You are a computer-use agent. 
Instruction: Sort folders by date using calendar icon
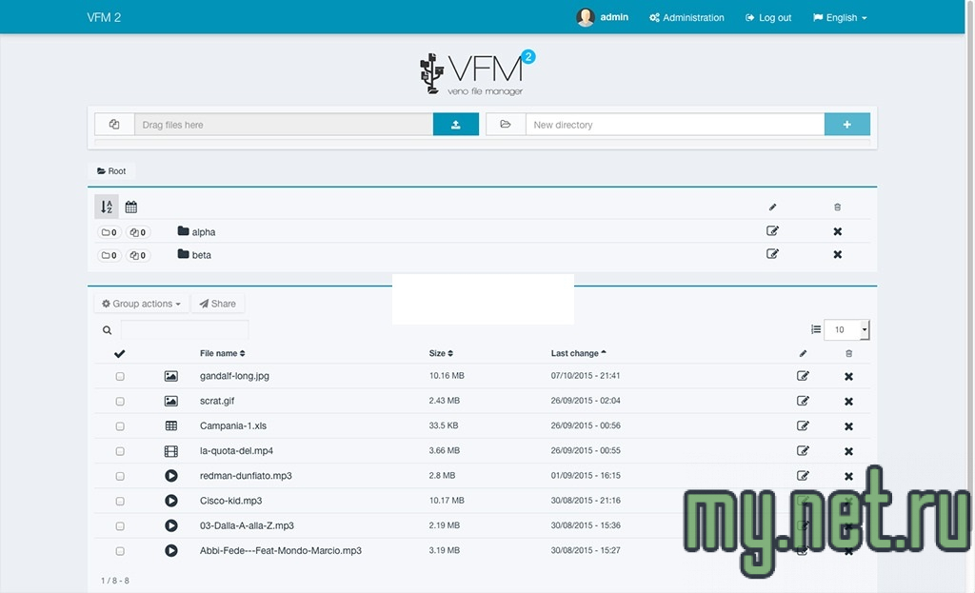pyautogui.click(x=131, y=207)
